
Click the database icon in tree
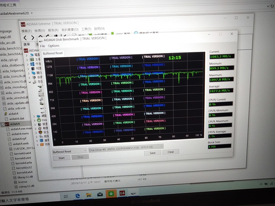[x=41, y=140]
